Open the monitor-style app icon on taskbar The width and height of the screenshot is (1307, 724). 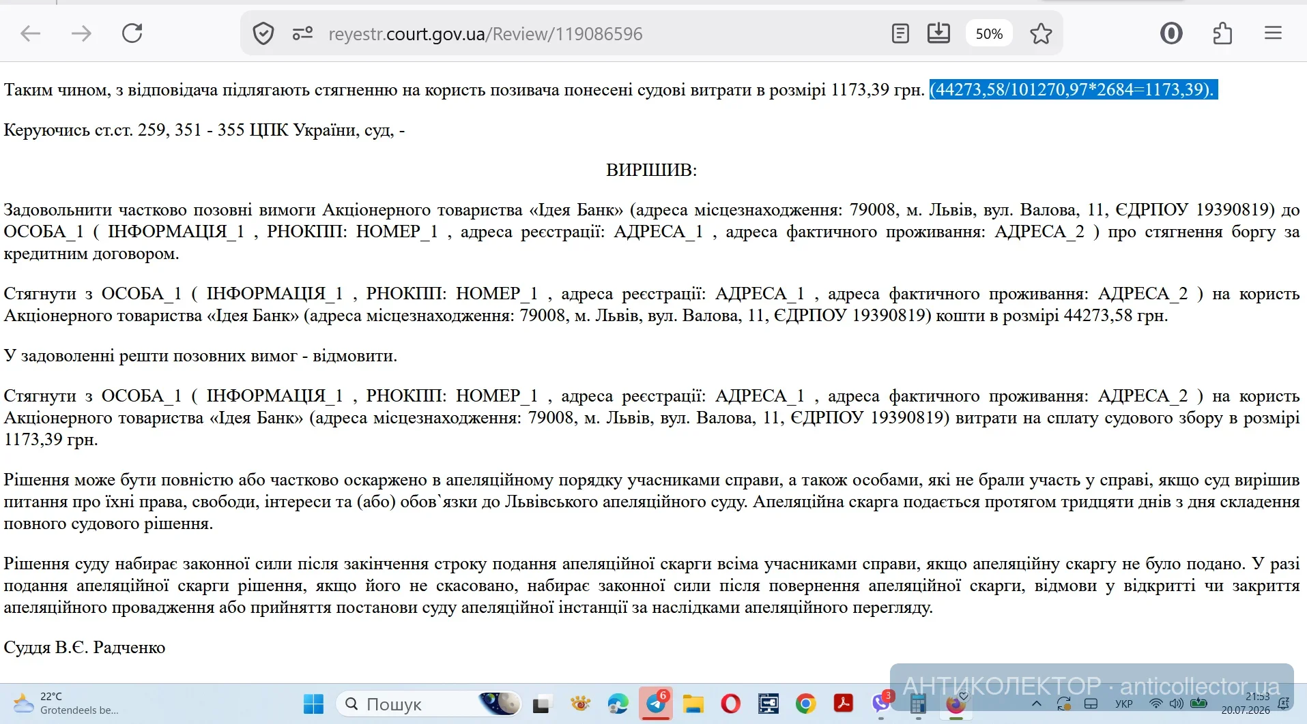point(769,704)
